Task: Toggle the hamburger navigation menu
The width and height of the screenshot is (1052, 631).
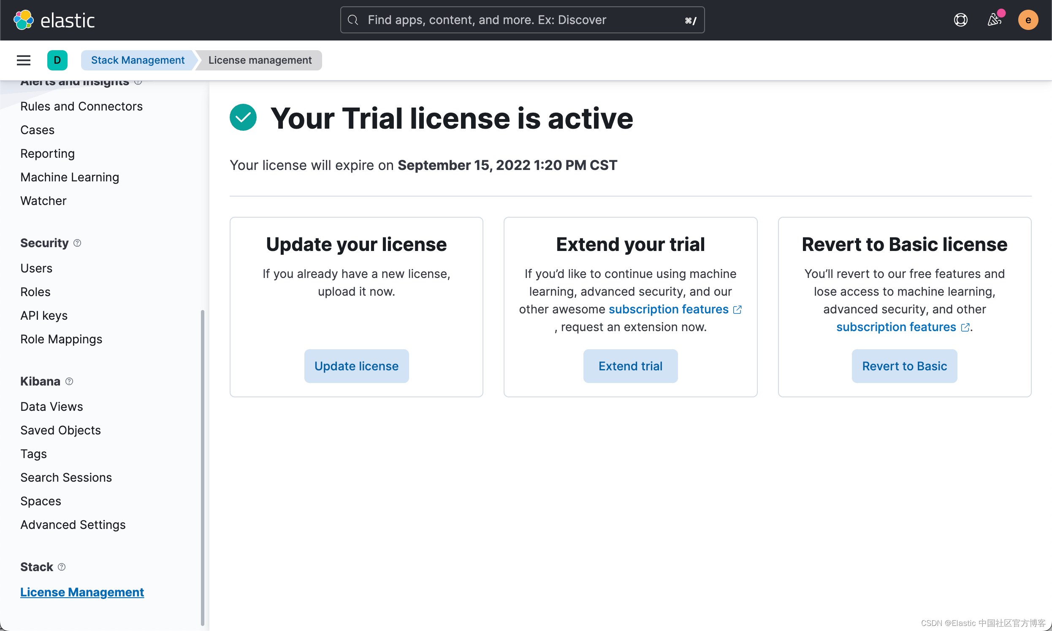Action: [x=23, y=60]
